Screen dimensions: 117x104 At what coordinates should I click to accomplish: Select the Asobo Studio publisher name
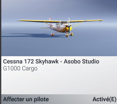[81, 61]
